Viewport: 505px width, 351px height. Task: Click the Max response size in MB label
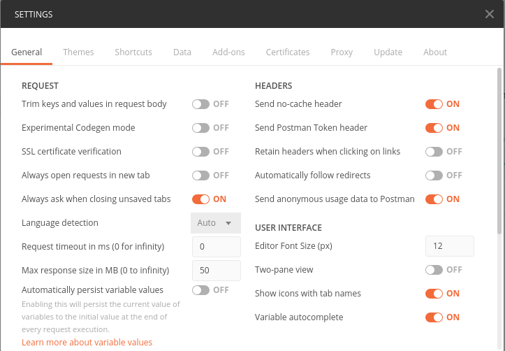pyautogui.click(x=95, y=271)
